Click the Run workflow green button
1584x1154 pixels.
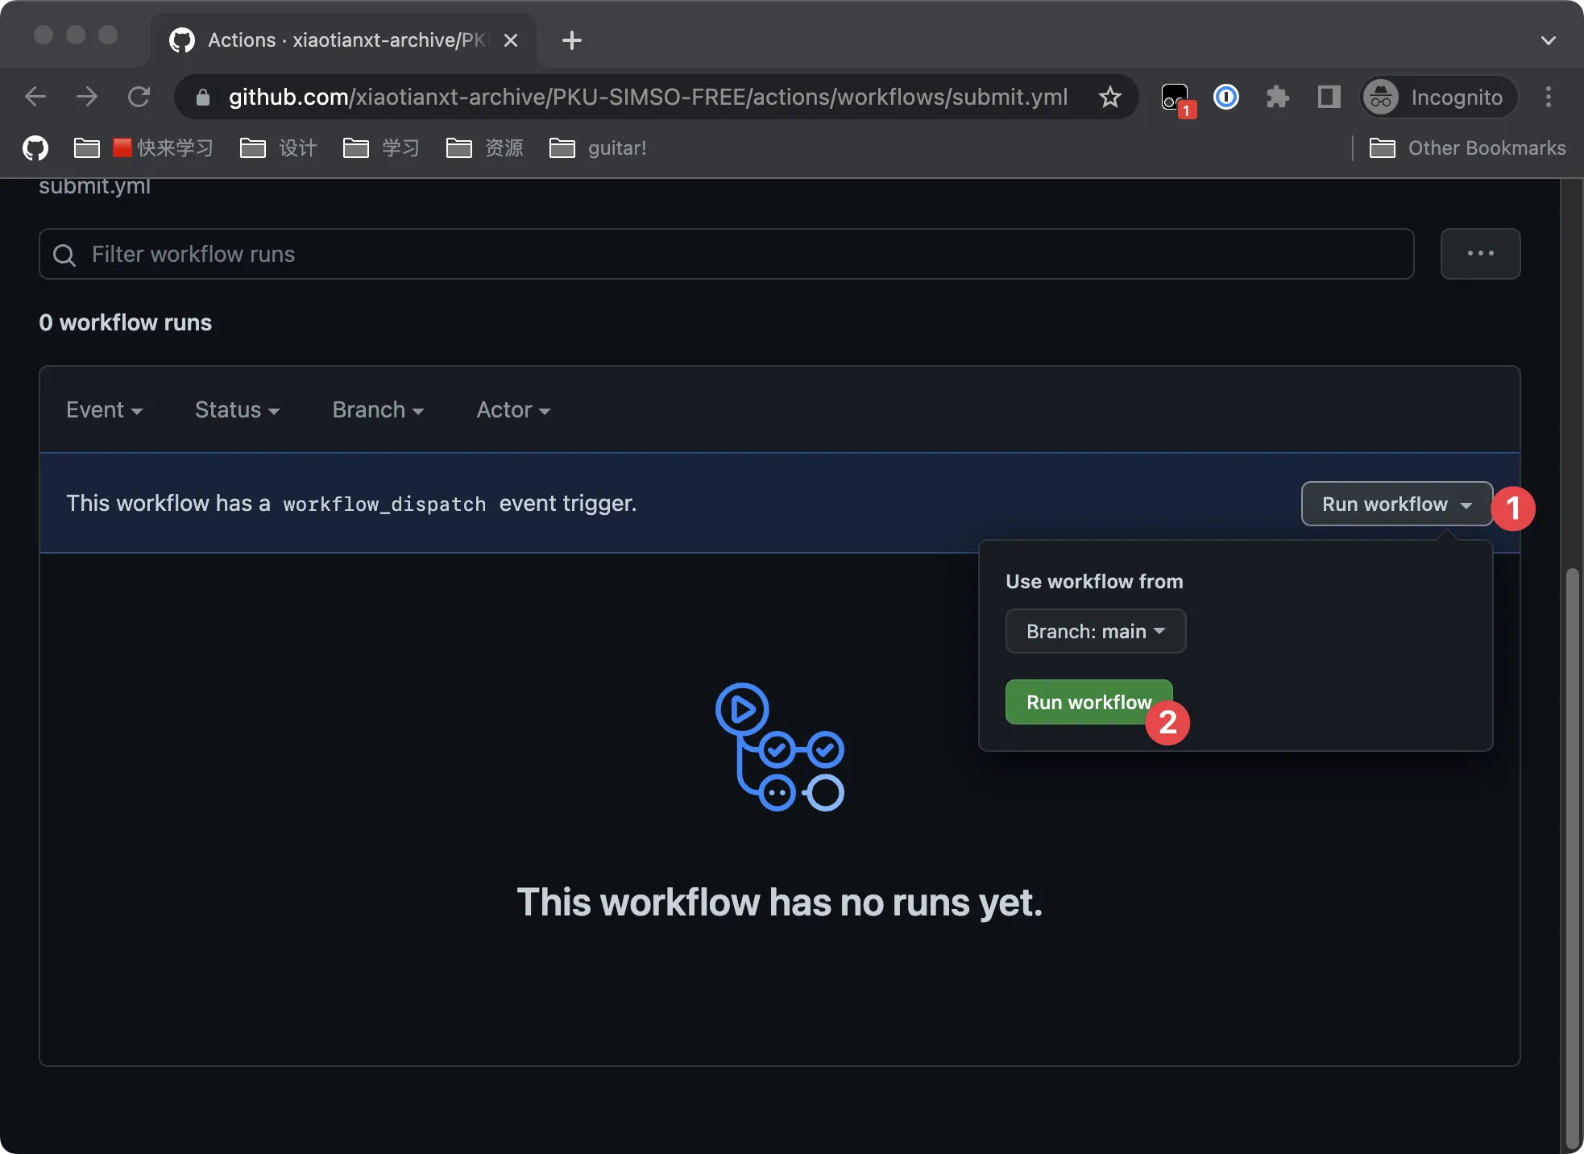[1087, 701]
